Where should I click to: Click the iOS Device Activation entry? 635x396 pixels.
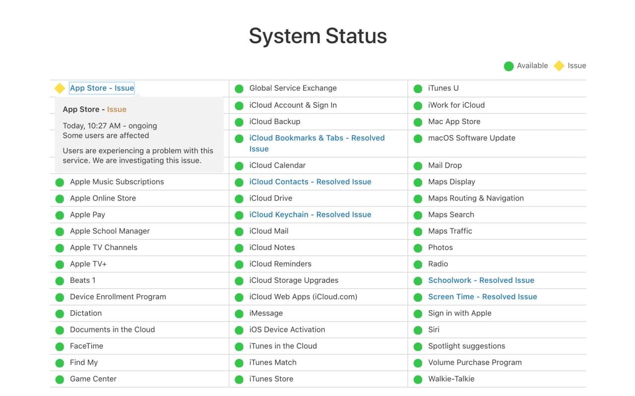[x=287, y=330]
